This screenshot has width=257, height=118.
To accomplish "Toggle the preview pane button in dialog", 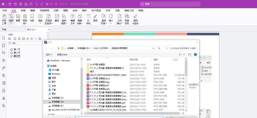I will pyautogui.click(x=190, y=55).
